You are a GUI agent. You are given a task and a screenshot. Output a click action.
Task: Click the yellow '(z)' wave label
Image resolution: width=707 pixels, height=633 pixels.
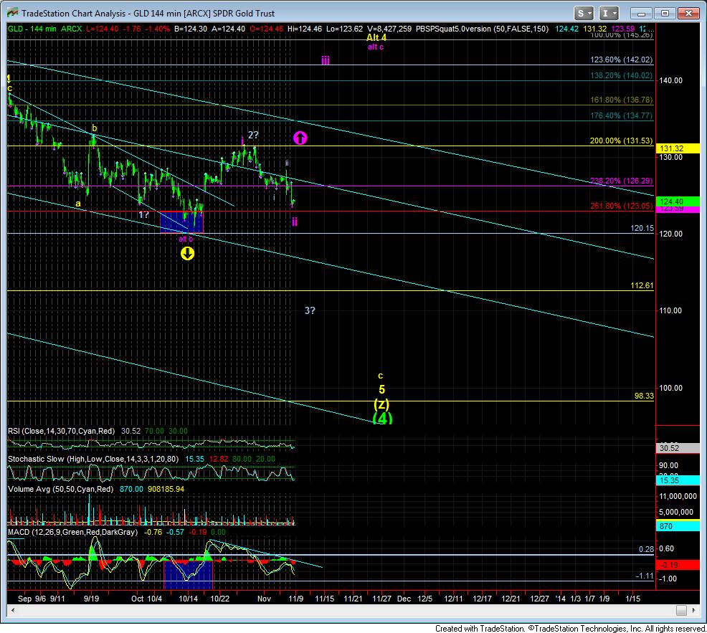381,404
